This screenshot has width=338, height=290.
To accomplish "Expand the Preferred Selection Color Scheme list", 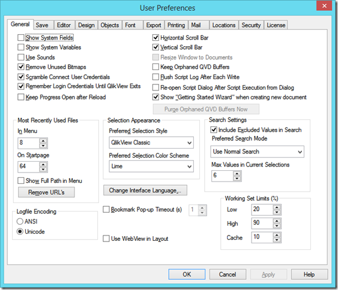I will pos(151,167).
